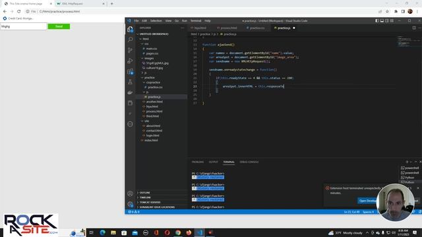422x237 pixels.
Task: Open another.html in Explorer
Action: pos(154,102)
